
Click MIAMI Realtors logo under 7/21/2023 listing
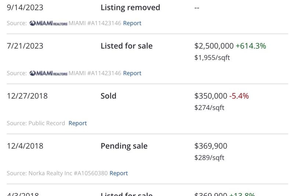[x=48, y=73]
